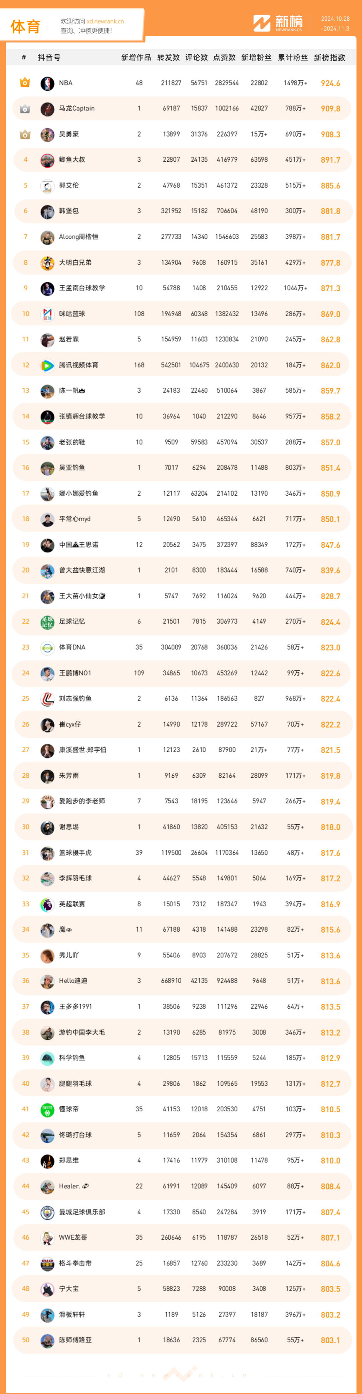Screen dimensions: 362x1394
Task: Click the bronze crown icon beside 吴勇豪
Action: click(x=25, y=134)
